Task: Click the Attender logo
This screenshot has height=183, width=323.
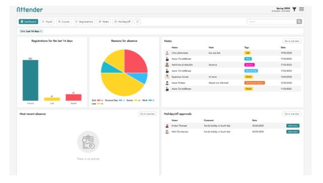Action: (x=30, y=10)
